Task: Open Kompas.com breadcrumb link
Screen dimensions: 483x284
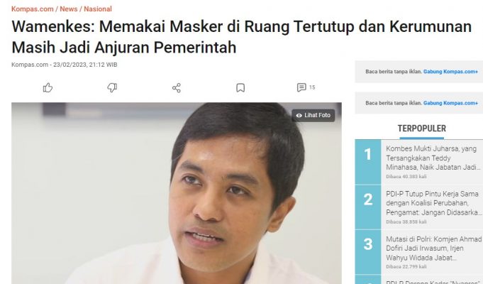Action: click(x=33, y=9)
